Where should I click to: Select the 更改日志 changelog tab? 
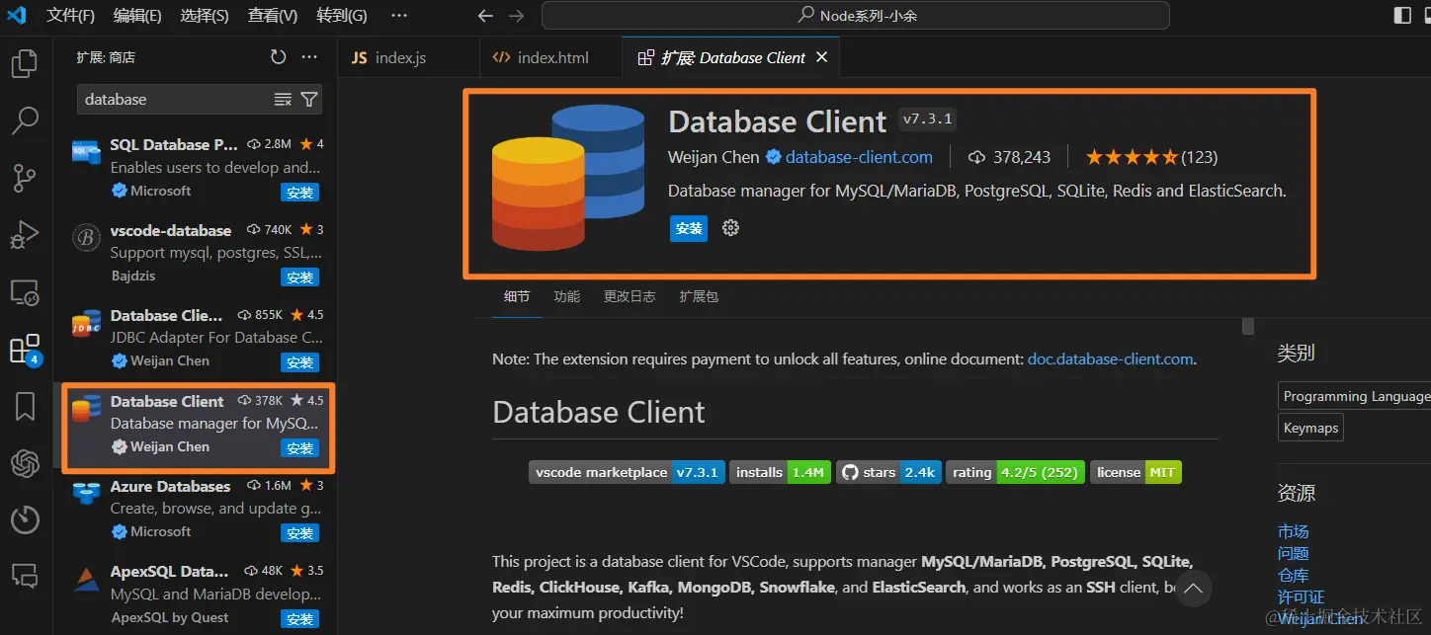pyautogui.click(x=630, y=296)
